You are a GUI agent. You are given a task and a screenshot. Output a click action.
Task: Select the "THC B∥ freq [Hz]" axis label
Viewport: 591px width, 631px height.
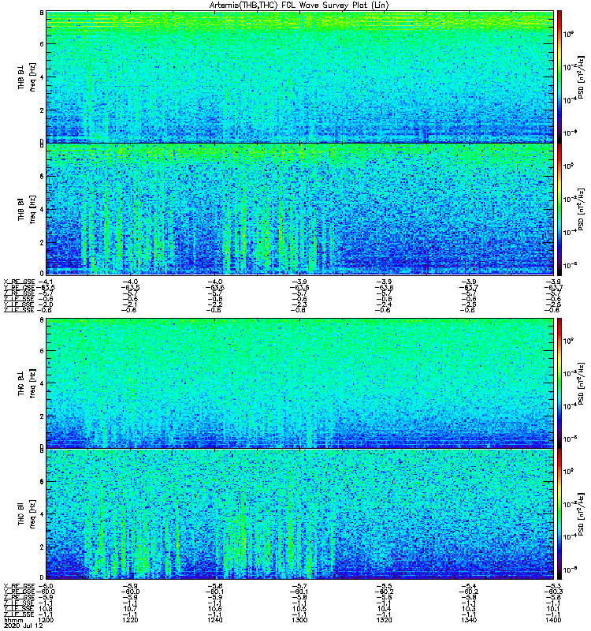(x=27, y=514)
